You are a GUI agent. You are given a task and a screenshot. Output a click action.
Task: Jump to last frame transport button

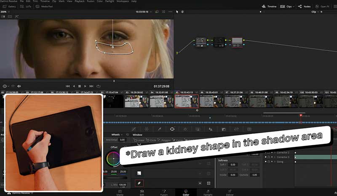[x=91, y=86]
